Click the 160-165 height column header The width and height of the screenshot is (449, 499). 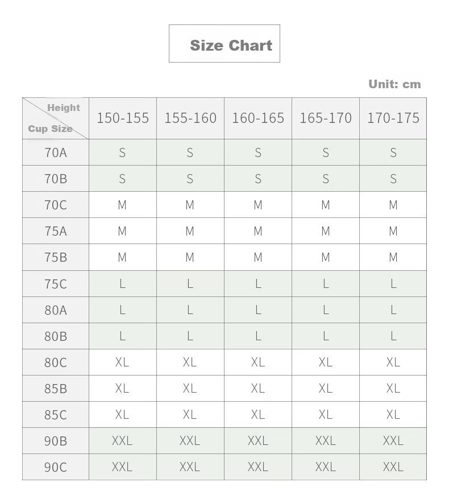(258, 118)
